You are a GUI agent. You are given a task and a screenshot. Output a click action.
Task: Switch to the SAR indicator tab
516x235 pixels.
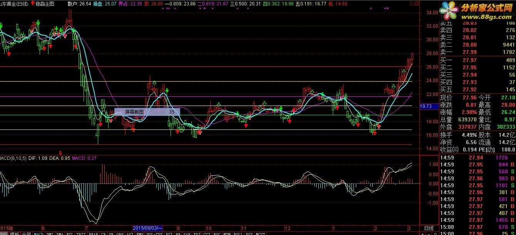187,233
